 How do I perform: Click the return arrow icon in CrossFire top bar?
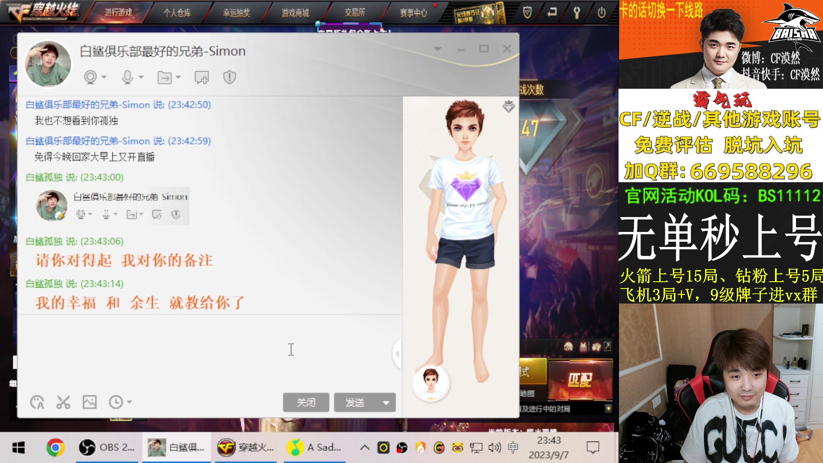tap(552, 12)
